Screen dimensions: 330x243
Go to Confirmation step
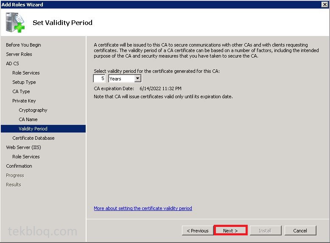pyautogui.click(x=19, y=166)
